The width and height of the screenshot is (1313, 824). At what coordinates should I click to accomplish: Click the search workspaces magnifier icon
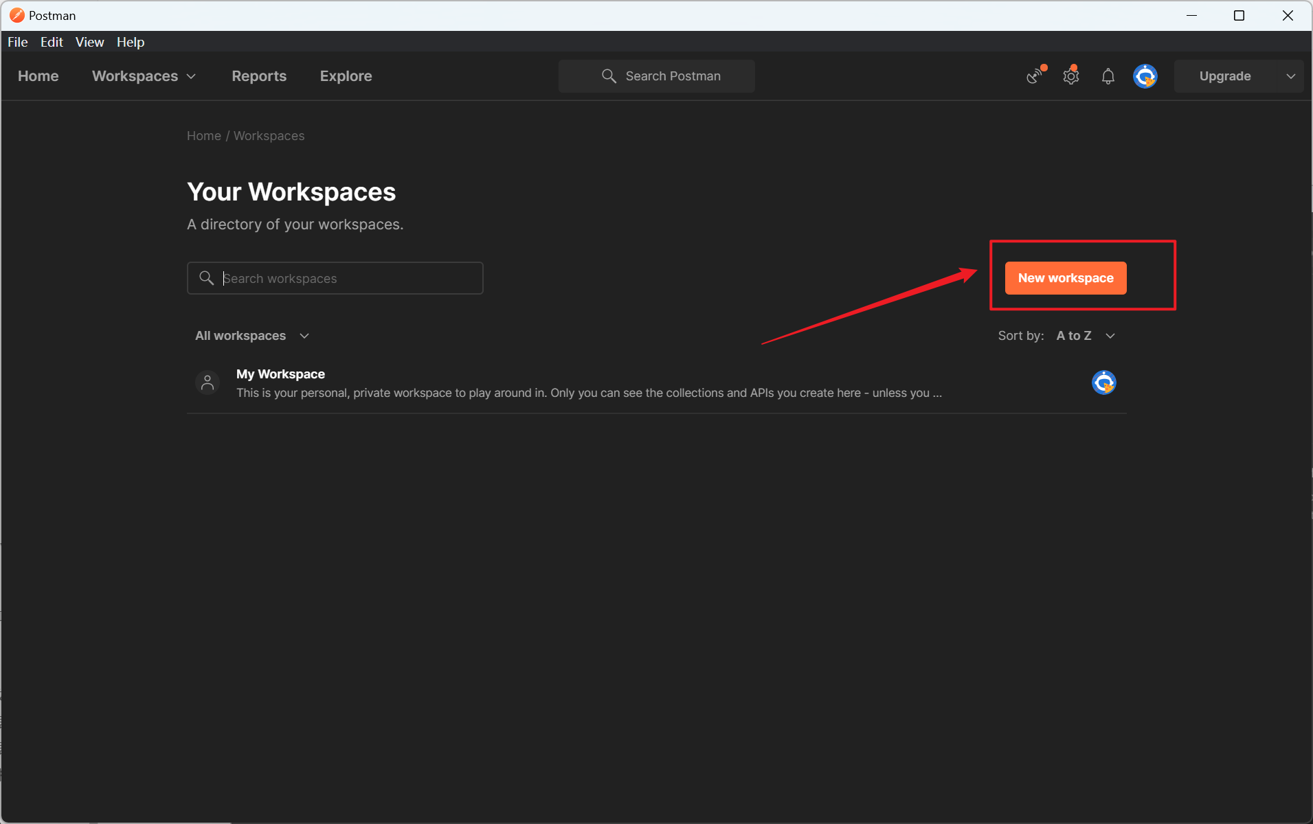[206, 278]
